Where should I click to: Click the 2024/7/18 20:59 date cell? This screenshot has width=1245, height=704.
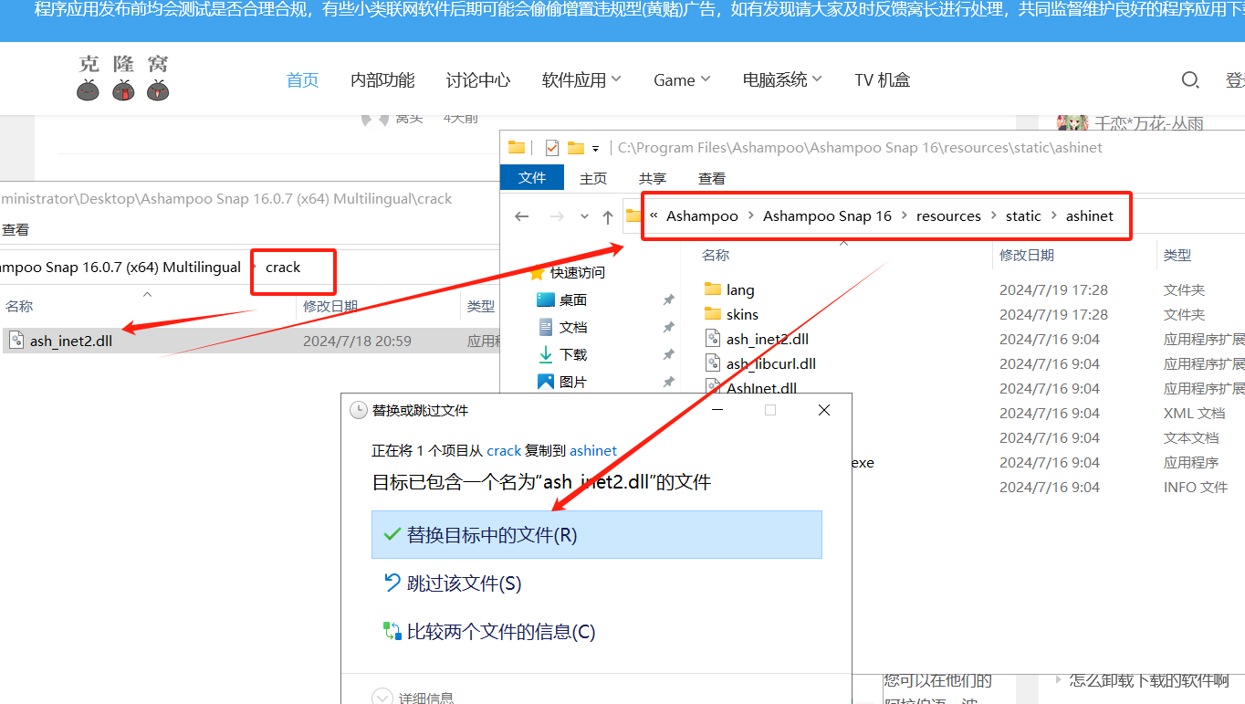tap(357, 341)
